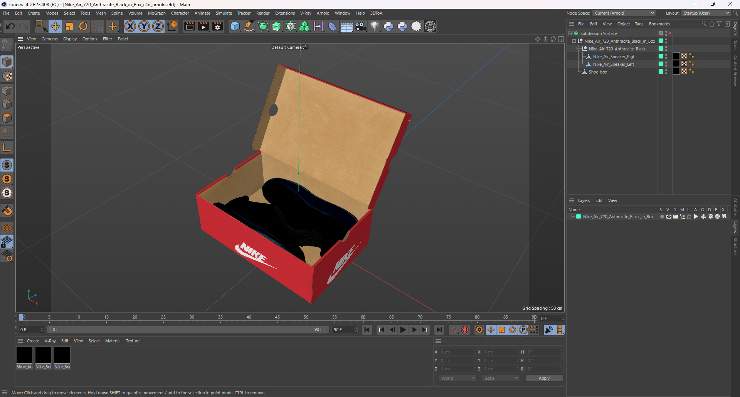Toggle X axis lock
Image resolution: width=740 pixels, height=397 pixels.
(130, 26)
